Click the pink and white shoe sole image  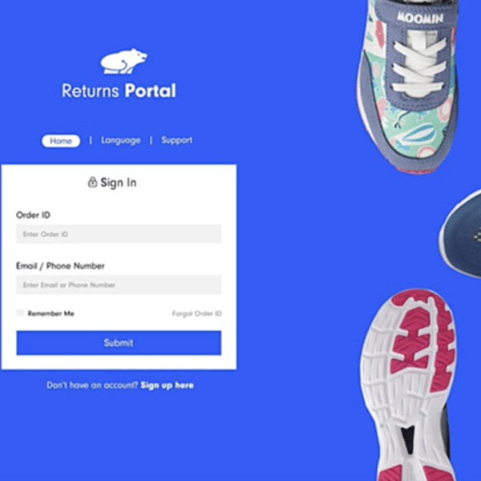pos(408,385)
